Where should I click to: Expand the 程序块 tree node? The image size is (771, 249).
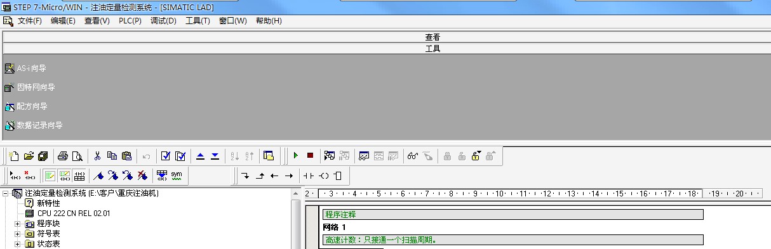18,224
